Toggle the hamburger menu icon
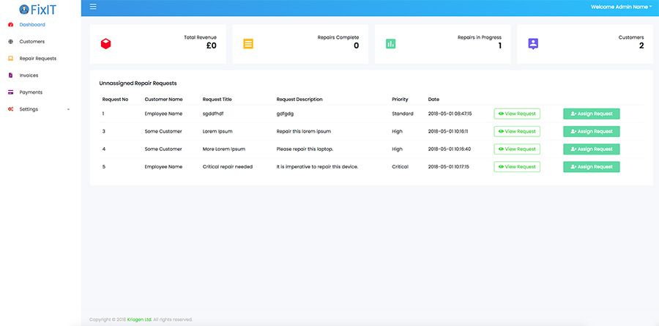This screenshot has width=659, height=326. (x=93, y=7)
